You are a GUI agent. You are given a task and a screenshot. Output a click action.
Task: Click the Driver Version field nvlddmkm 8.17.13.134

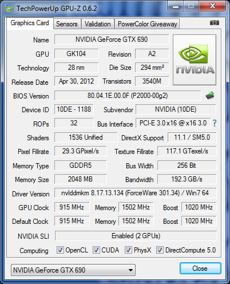136,193
